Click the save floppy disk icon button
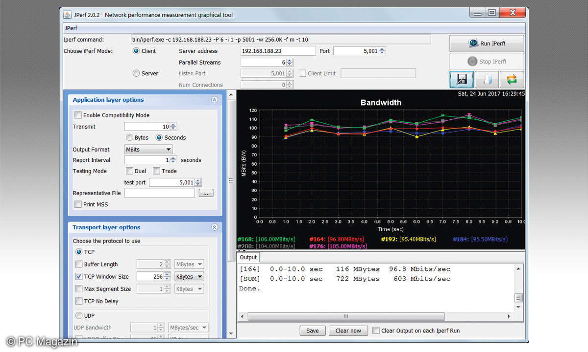 (x=462, y=79)
